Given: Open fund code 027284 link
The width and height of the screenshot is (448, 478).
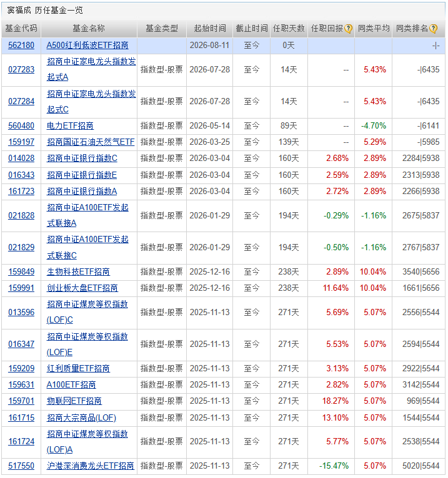Looking at the screenshot, I should point(21,102).
